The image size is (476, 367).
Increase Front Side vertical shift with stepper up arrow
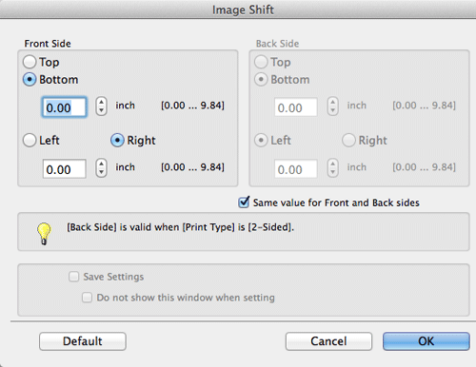pyautogui.click(x=101, y=102)
